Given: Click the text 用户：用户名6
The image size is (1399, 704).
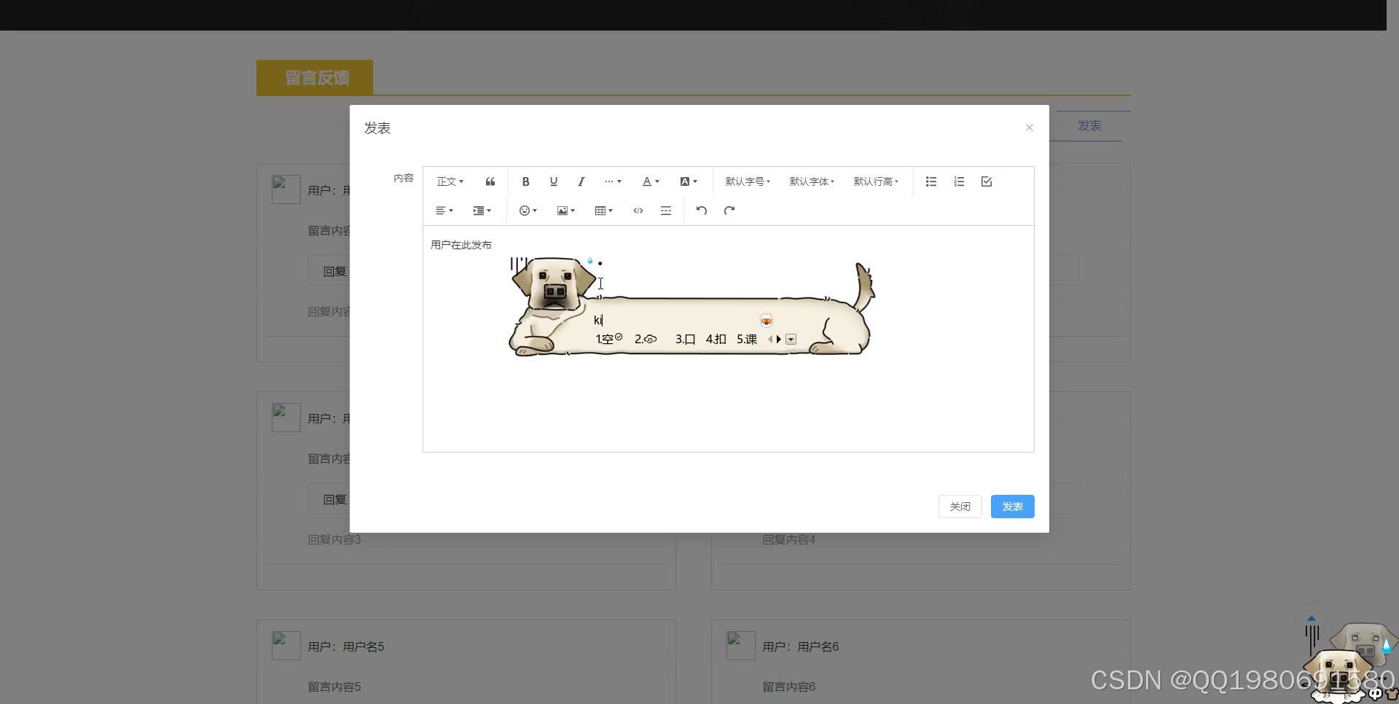Looking at the screenshot, I should tap(800, 646).
